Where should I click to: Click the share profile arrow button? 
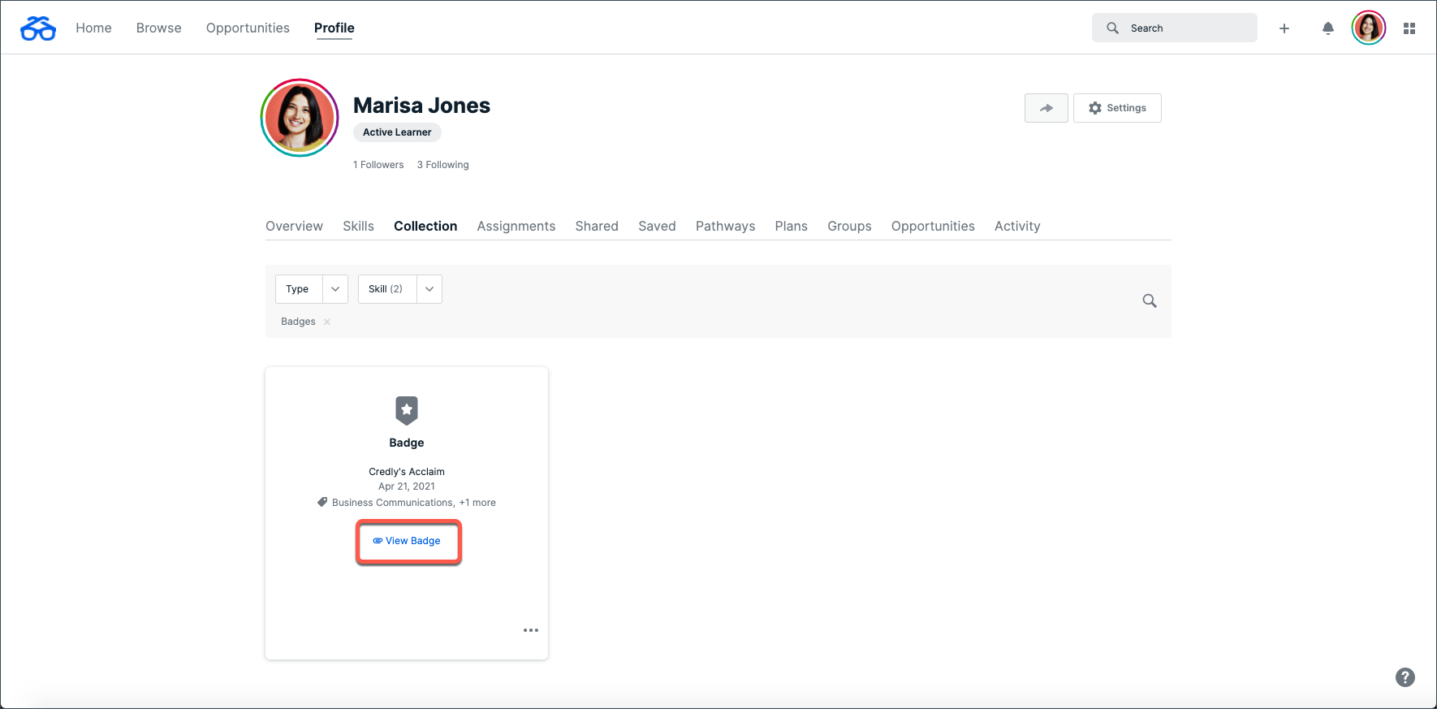1046,108
